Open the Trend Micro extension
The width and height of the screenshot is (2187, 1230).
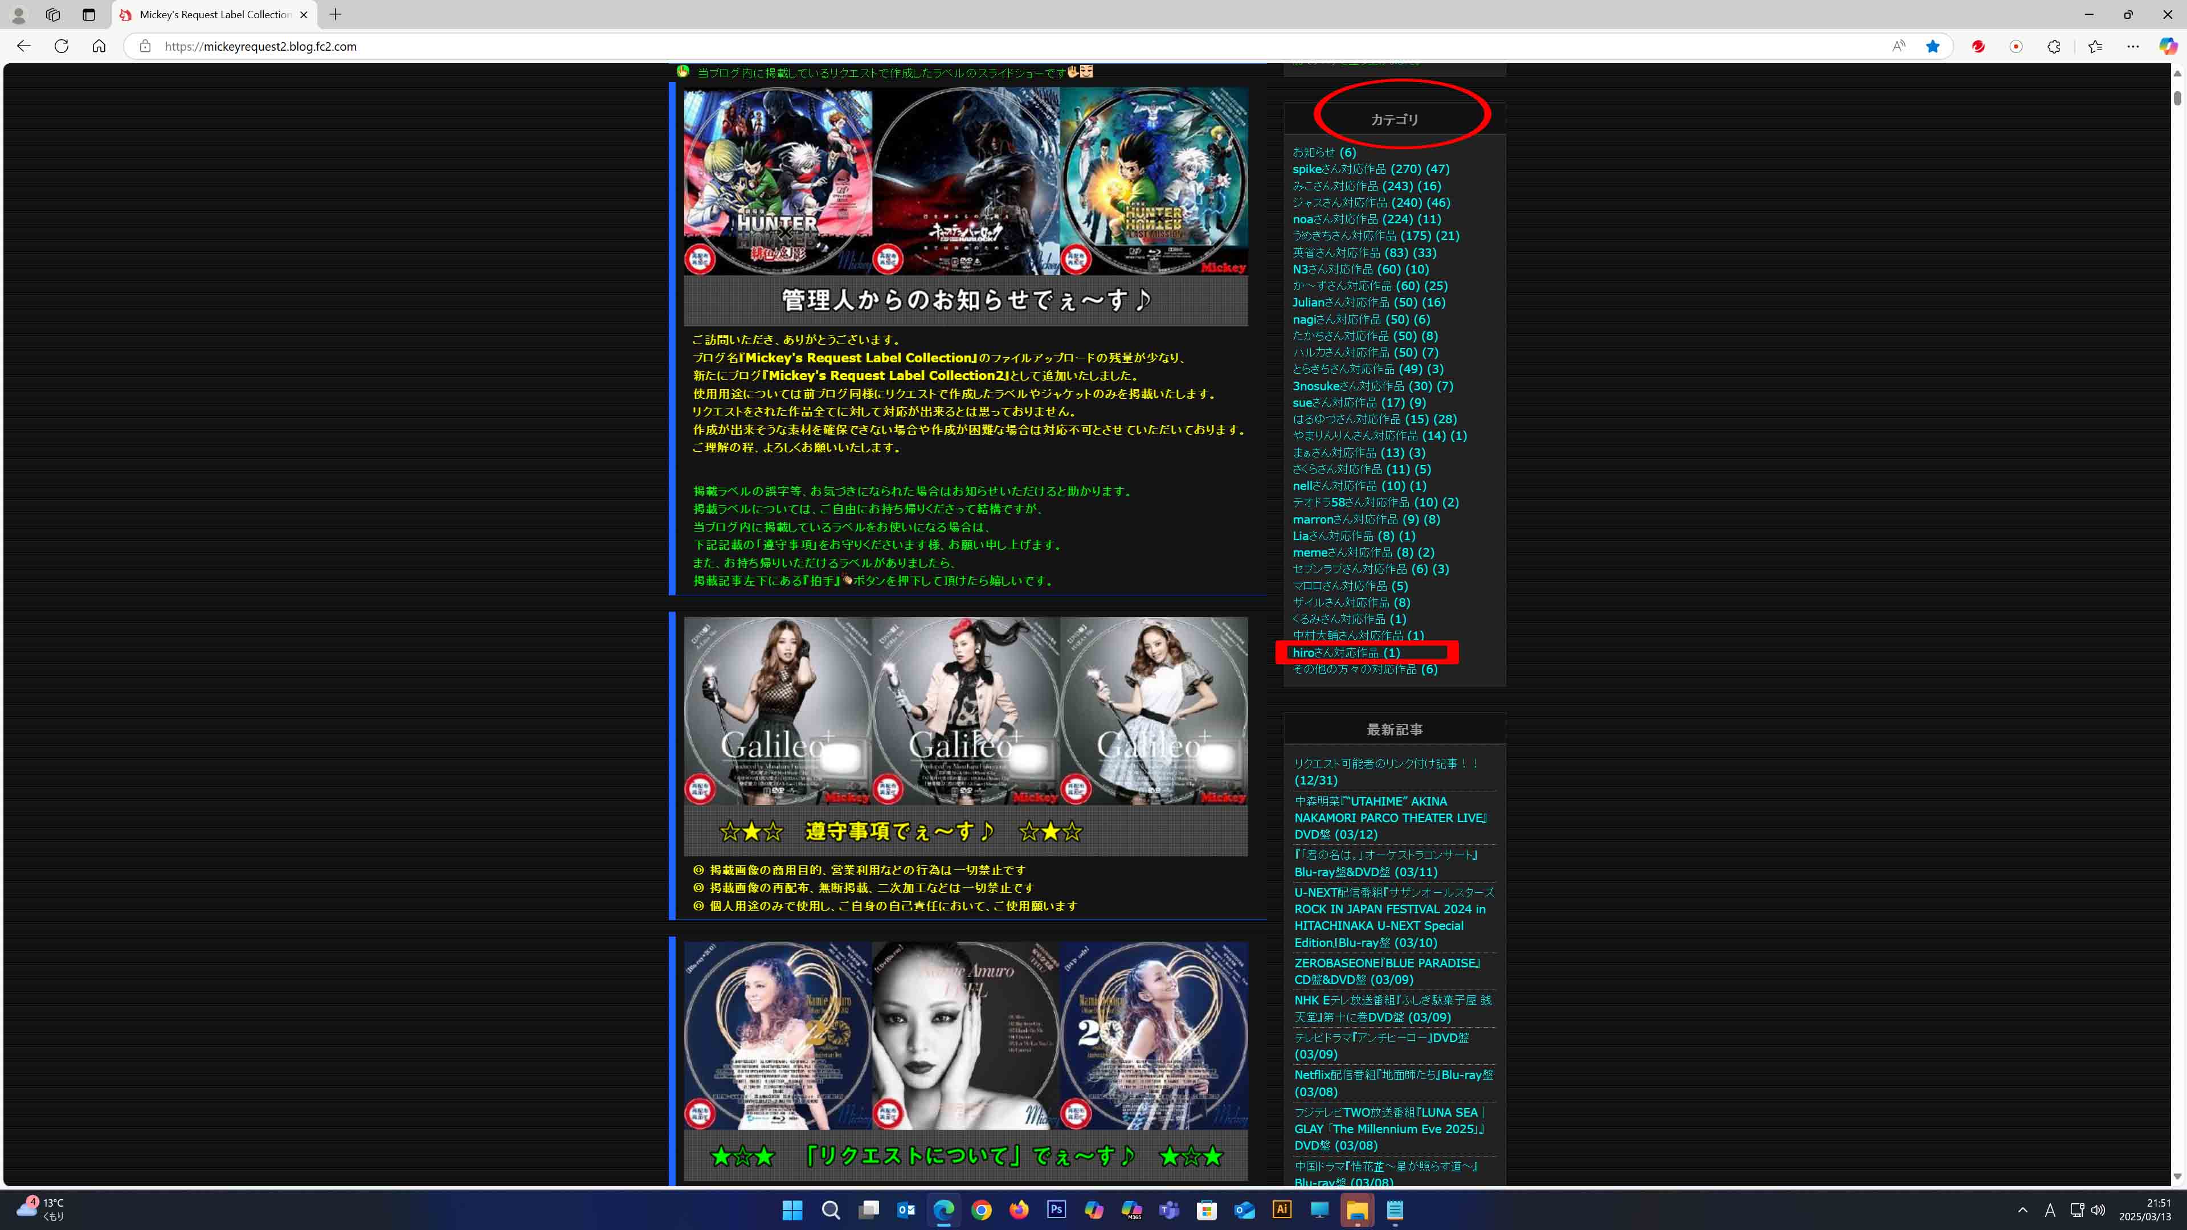1978,46
